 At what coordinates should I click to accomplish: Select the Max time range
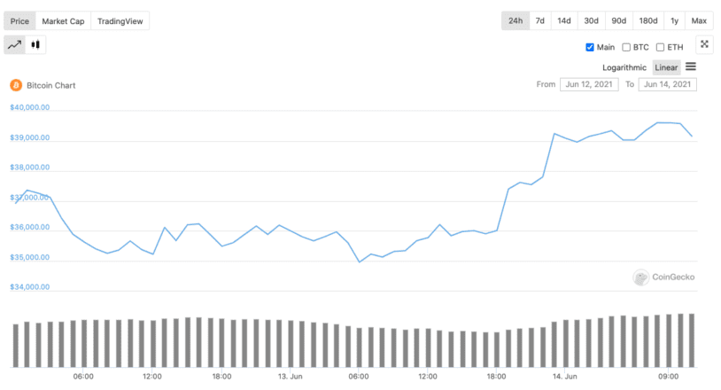699,20
